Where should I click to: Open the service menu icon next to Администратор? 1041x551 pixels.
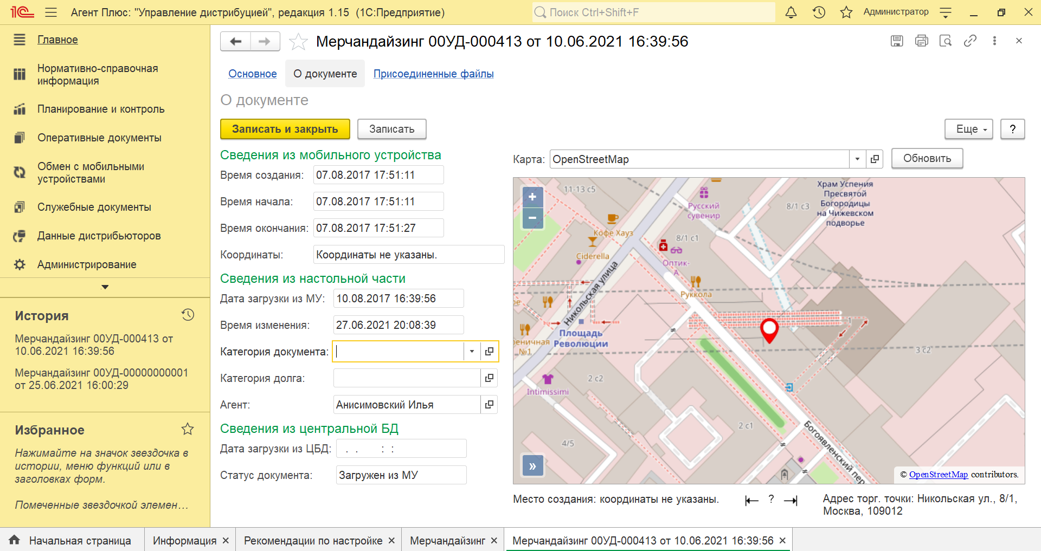tap(946, 12)
